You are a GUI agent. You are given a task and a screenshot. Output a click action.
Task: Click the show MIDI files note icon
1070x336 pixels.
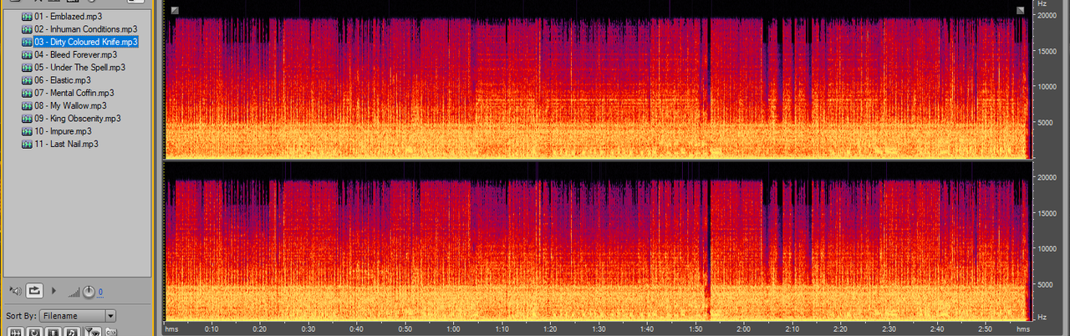click(x=72, y=332)
